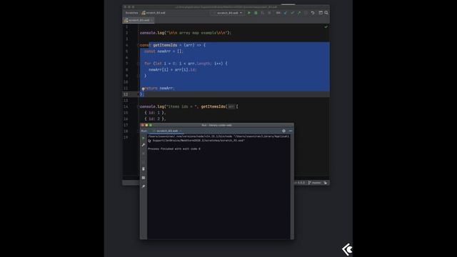Click the Scratches breadcrumb

click(x=131, y=13)
